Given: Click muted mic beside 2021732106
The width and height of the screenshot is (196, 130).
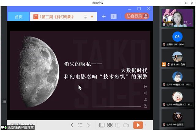Looking at the screenshot, I should [164, 45].
